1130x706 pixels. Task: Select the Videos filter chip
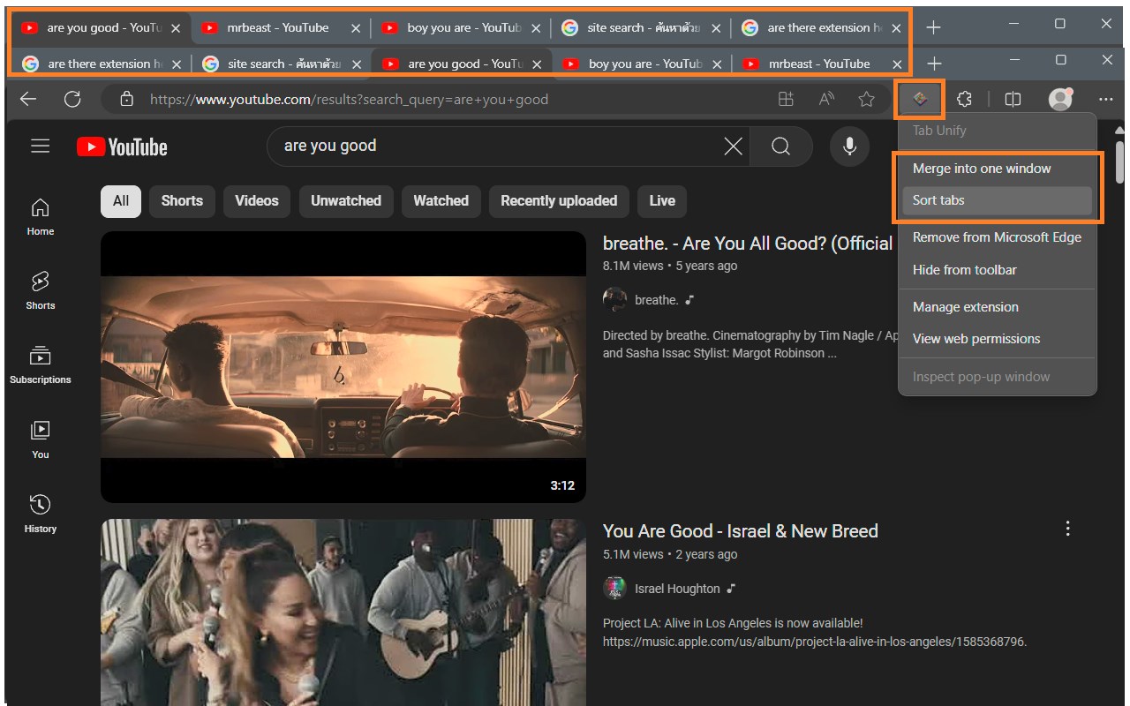pyautogui.click(x=257, y=200)
